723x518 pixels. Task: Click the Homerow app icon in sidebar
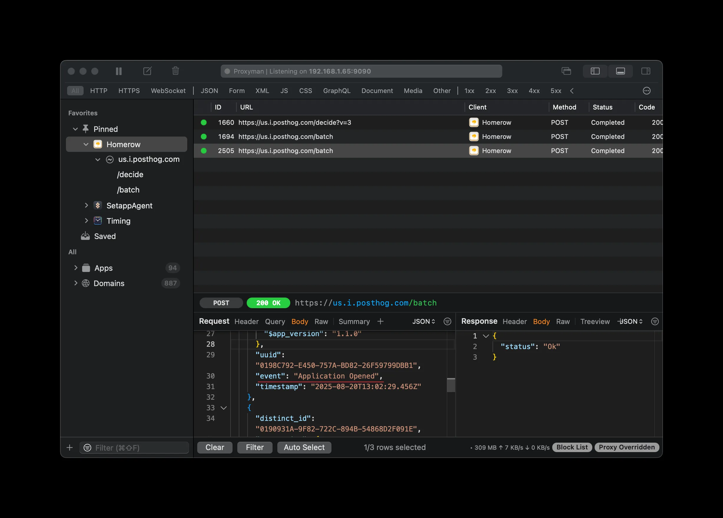pyautogui.click(x=97, y=144)
